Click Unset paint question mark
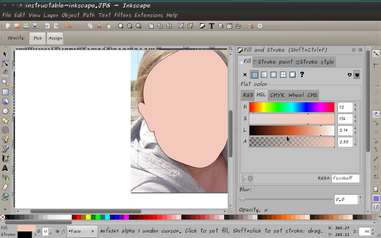Viewport: 381px width, 238px height. [x=302, y=75]
